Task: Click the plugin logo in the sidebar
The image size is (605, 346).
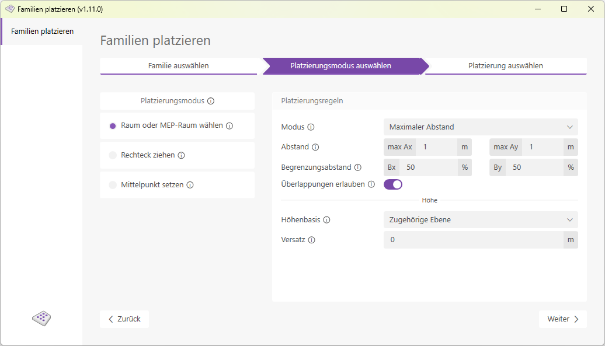Action: (x=41, y=319)
